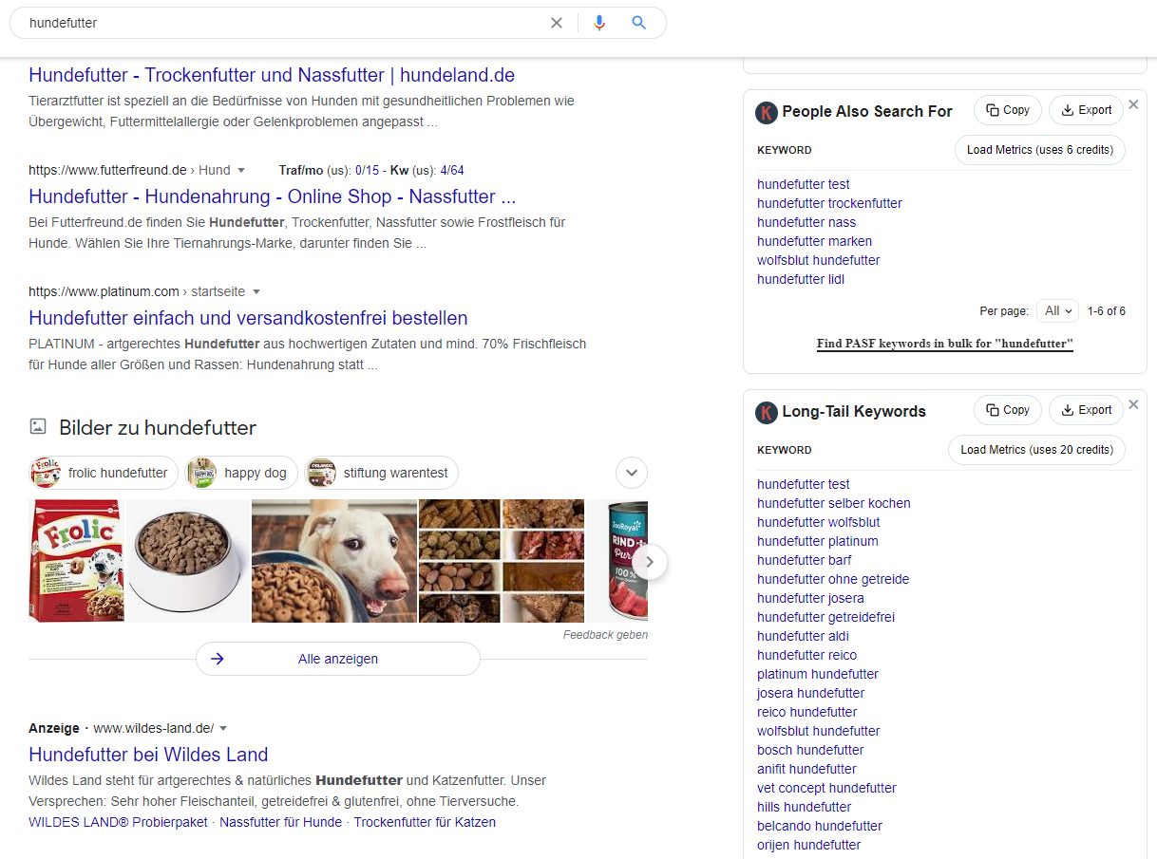Click the Find PASF keywords in bulk link
Screen dimensions: 1157x859
(945, 344)
